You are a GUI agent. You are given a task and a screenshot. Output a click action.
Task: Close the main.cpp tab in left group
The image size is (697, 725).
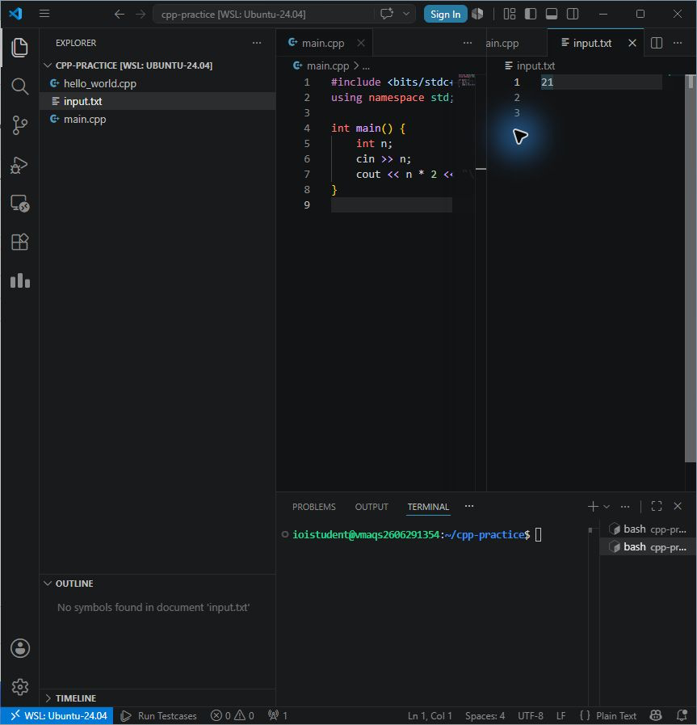[x=361, y=43]
